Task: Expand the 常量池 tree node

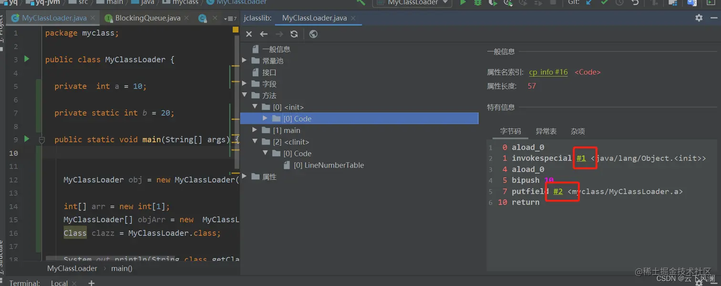Action: 244,61
